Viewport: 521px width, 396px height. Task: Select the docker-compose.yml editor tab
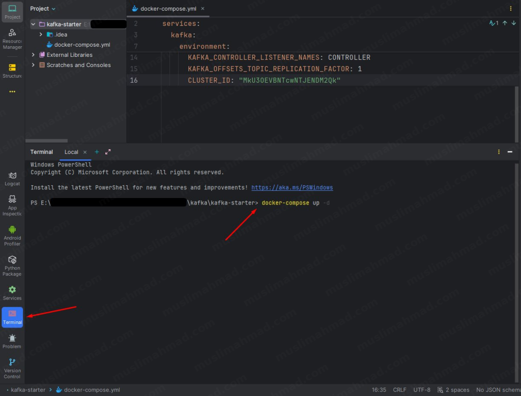168,9
